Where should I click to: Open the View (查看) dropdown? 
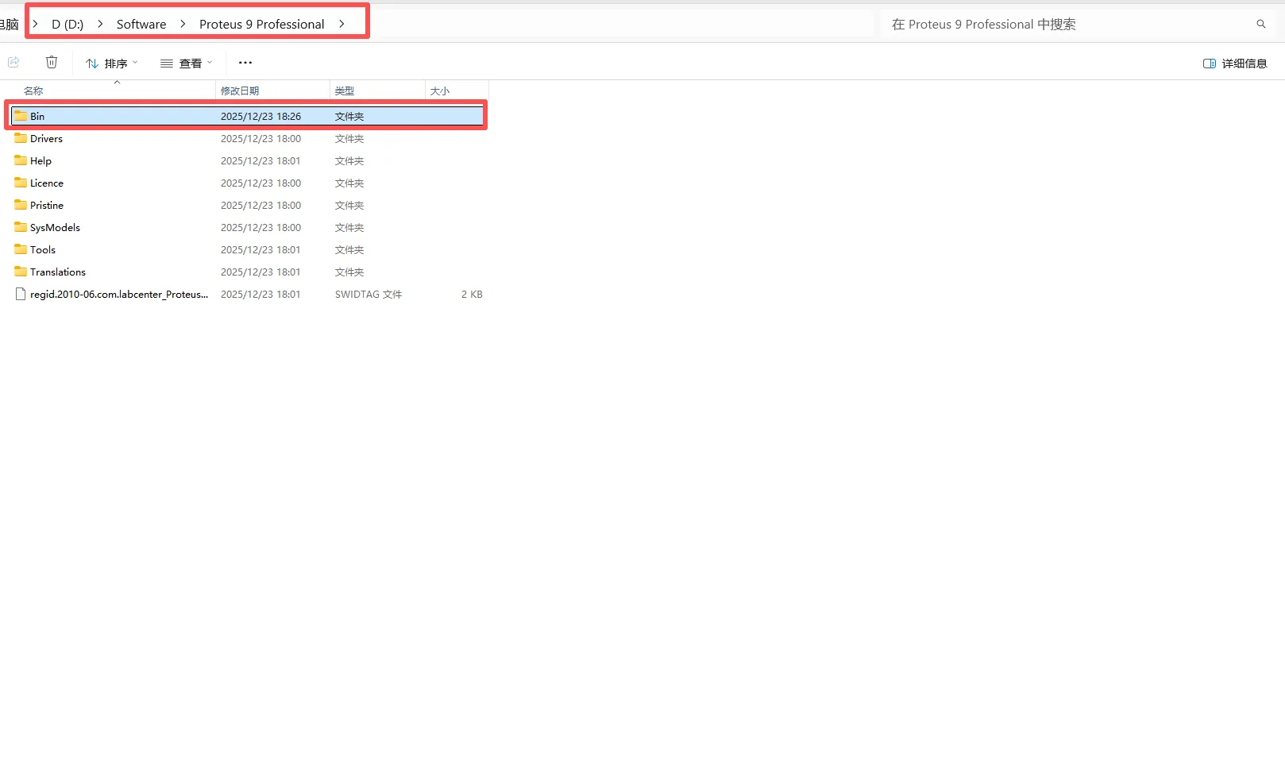(187, 64)
